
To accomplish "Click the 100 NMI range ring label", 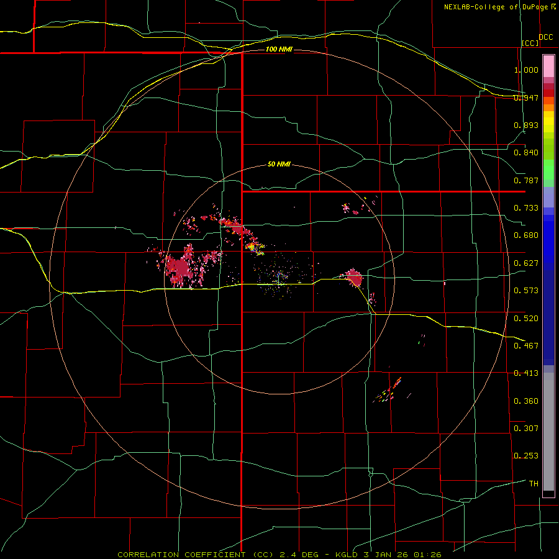I will pos(279,49).
